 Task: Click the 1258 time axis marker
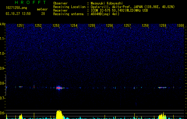click(145, 26)
